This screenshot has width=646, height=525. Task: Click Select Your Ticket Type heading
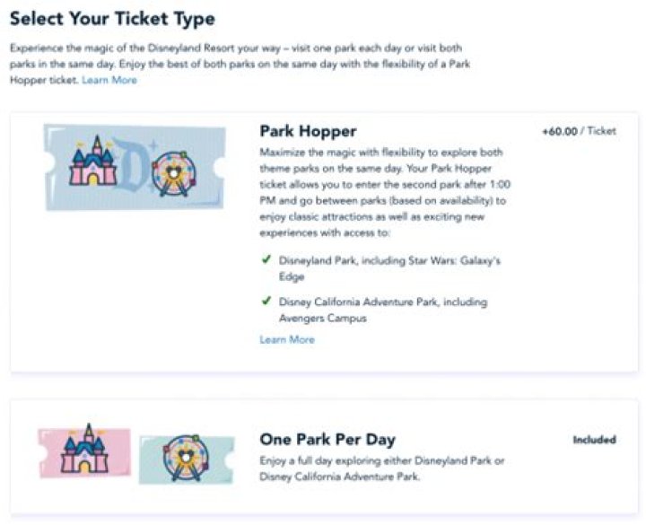click(x=112, y=19)
